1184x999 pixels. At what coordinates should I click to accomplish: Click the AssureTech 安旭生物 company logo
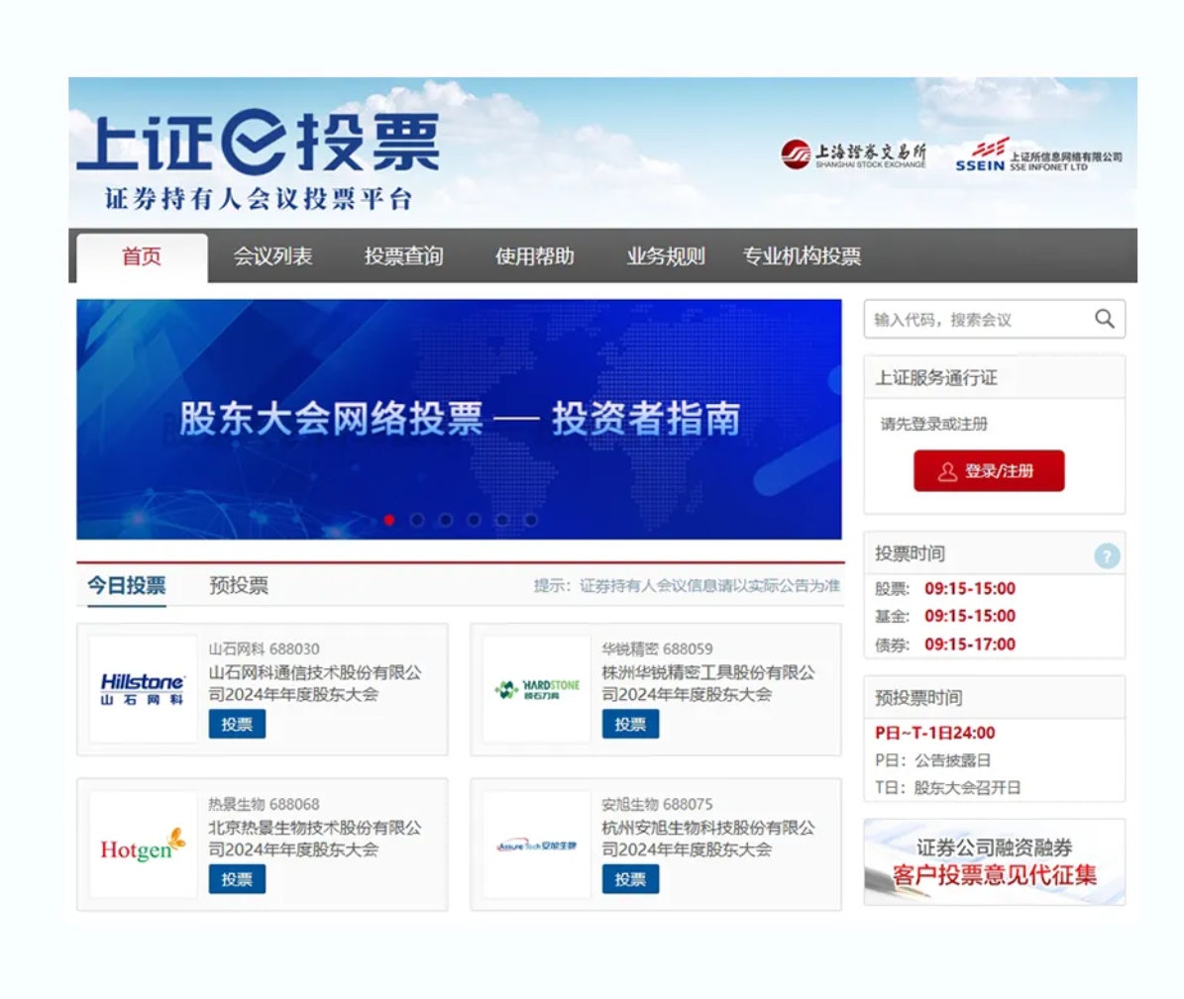(x=537, y=845)
